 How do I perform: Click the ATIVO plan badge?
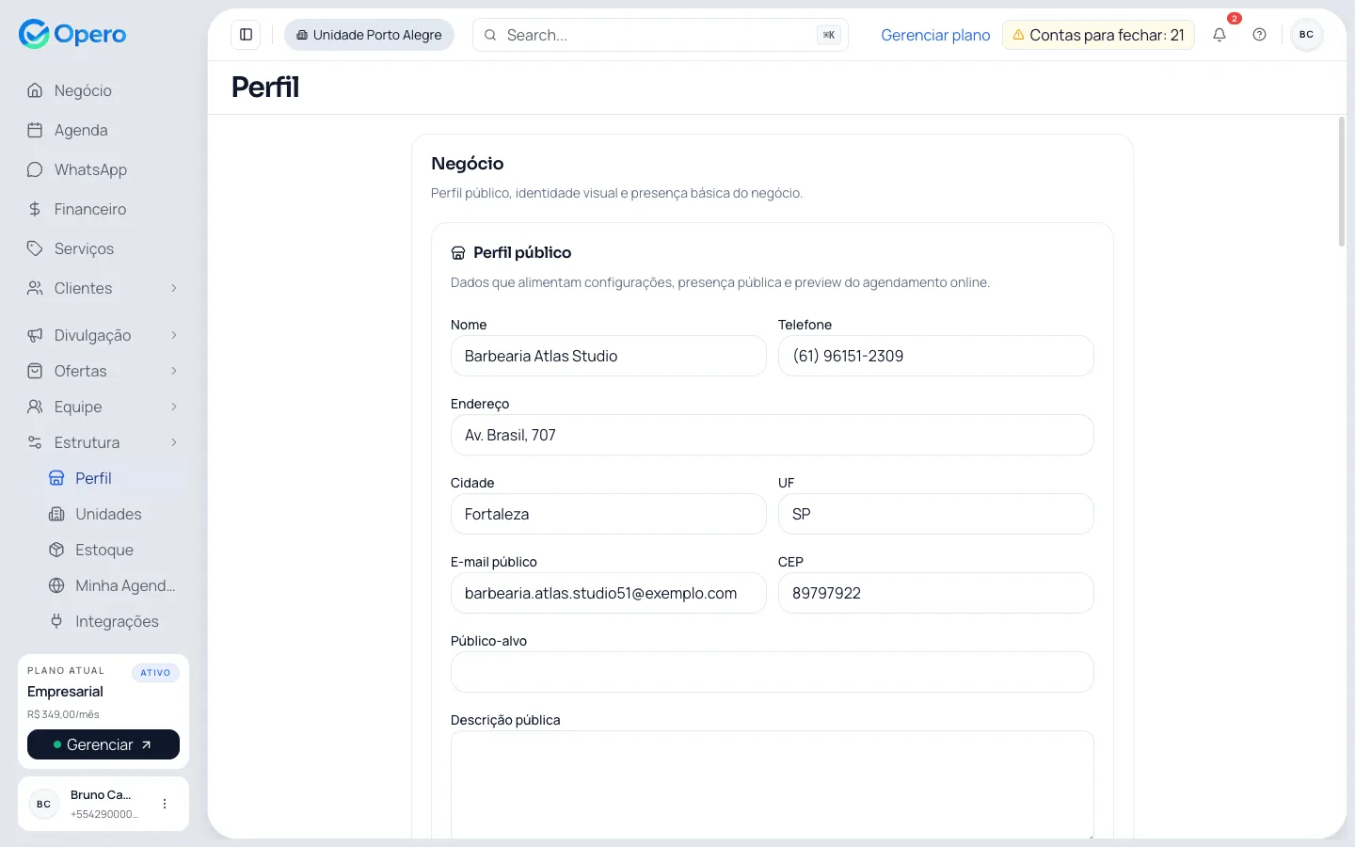click(155, 673)
